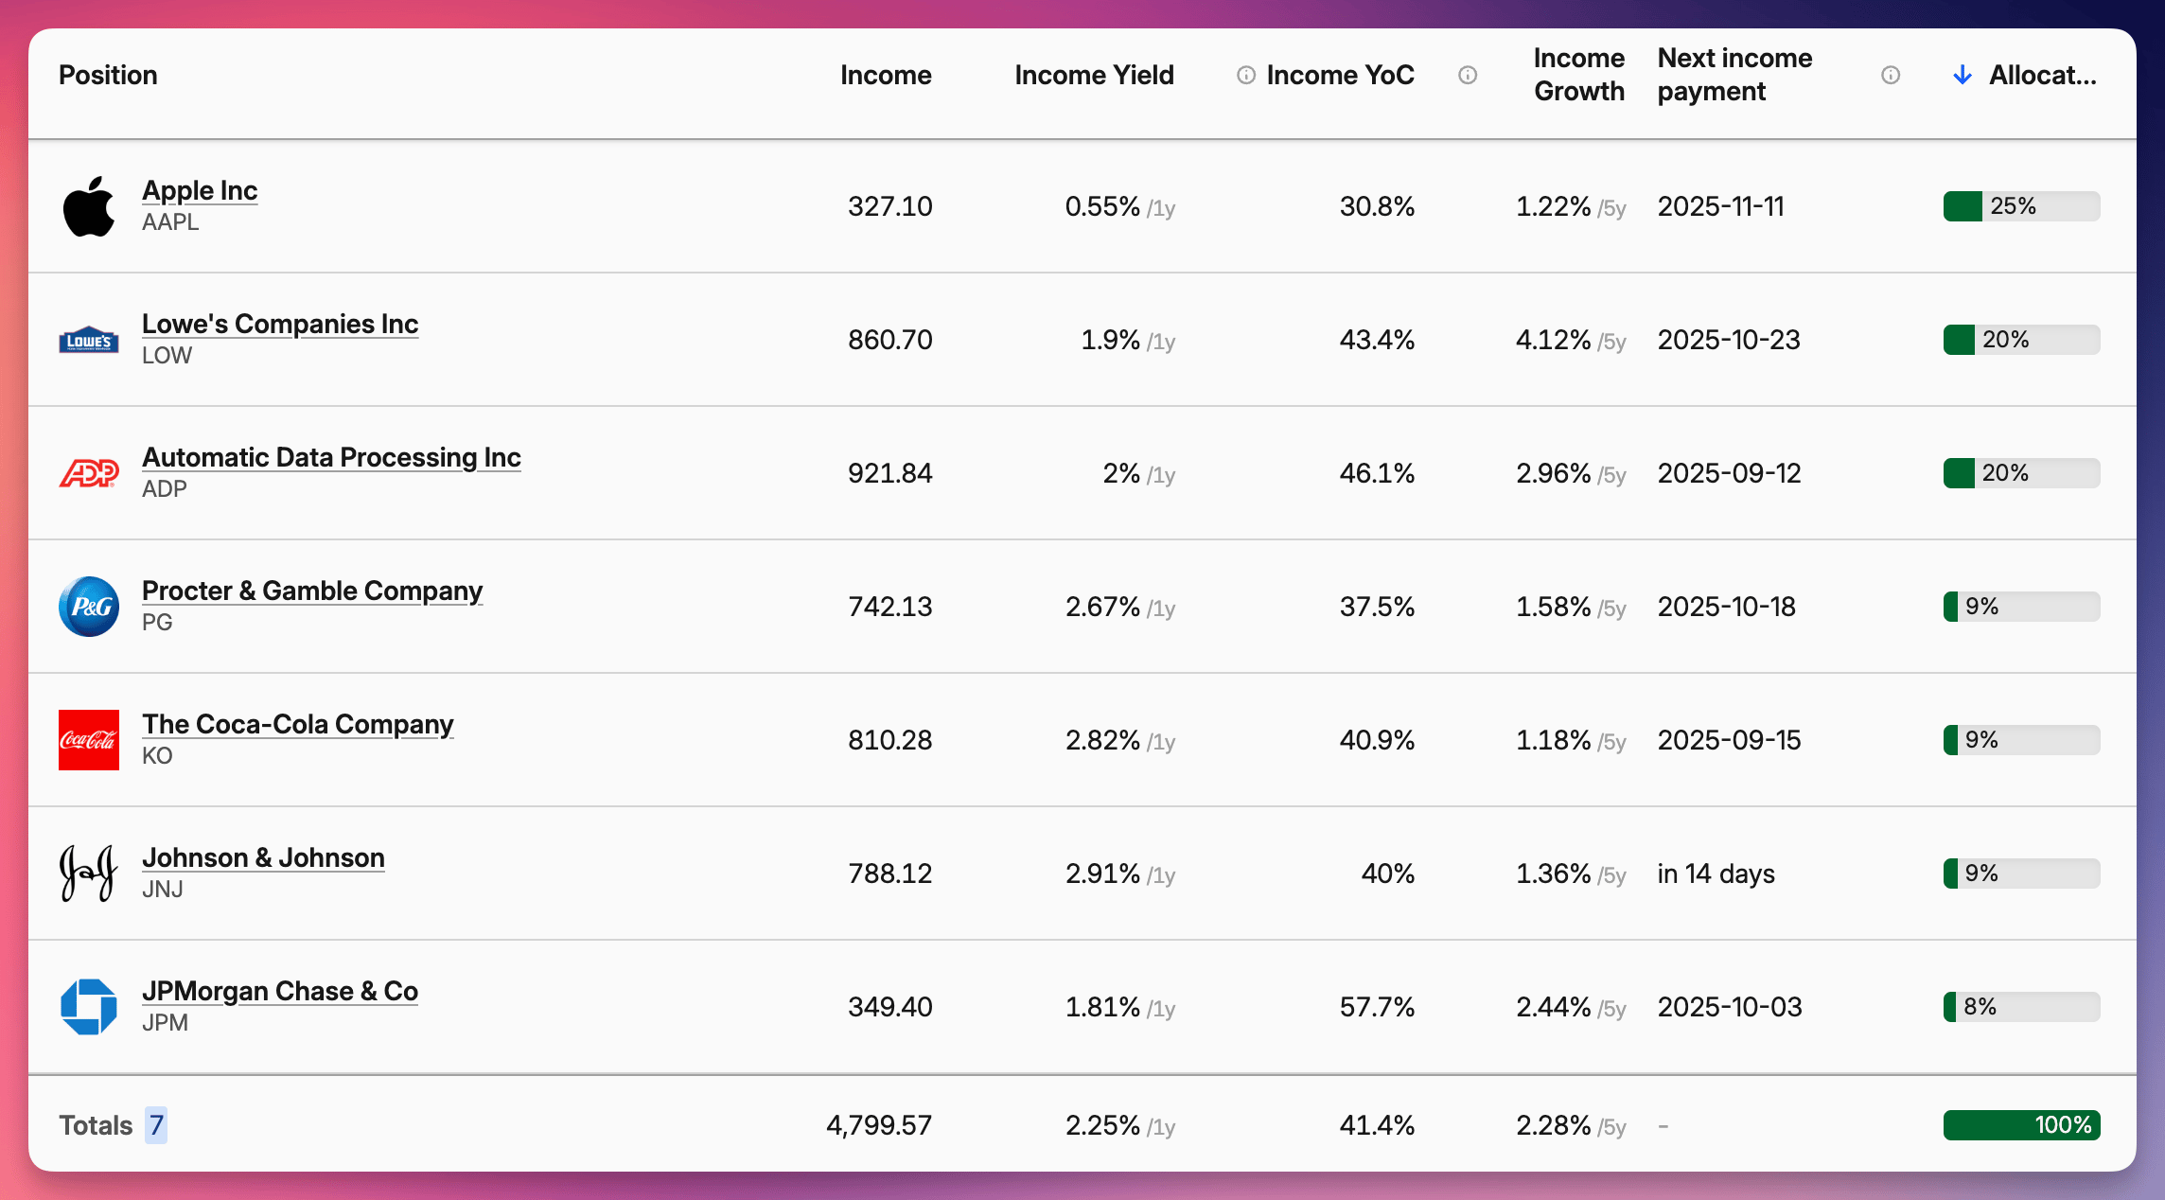This screenshot has width=2165, height=1200.
Task: Click JPMorgan next payment 2025-10-03
Action: (1730, 1007)
